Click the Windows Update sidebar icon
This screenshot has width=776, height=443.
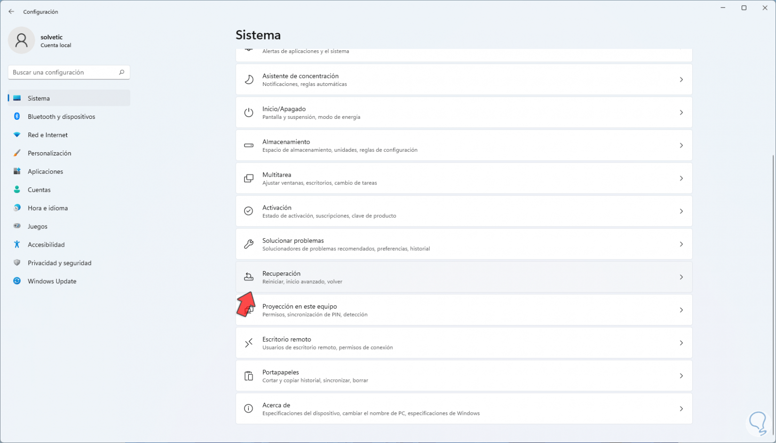click(17, 281)
